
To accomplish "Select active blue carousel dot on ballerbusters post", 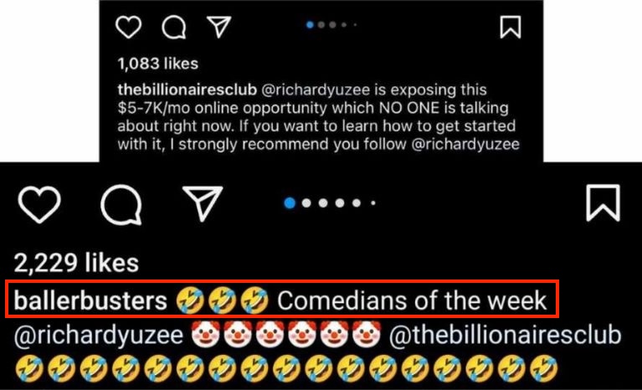I will click(290, 203).
